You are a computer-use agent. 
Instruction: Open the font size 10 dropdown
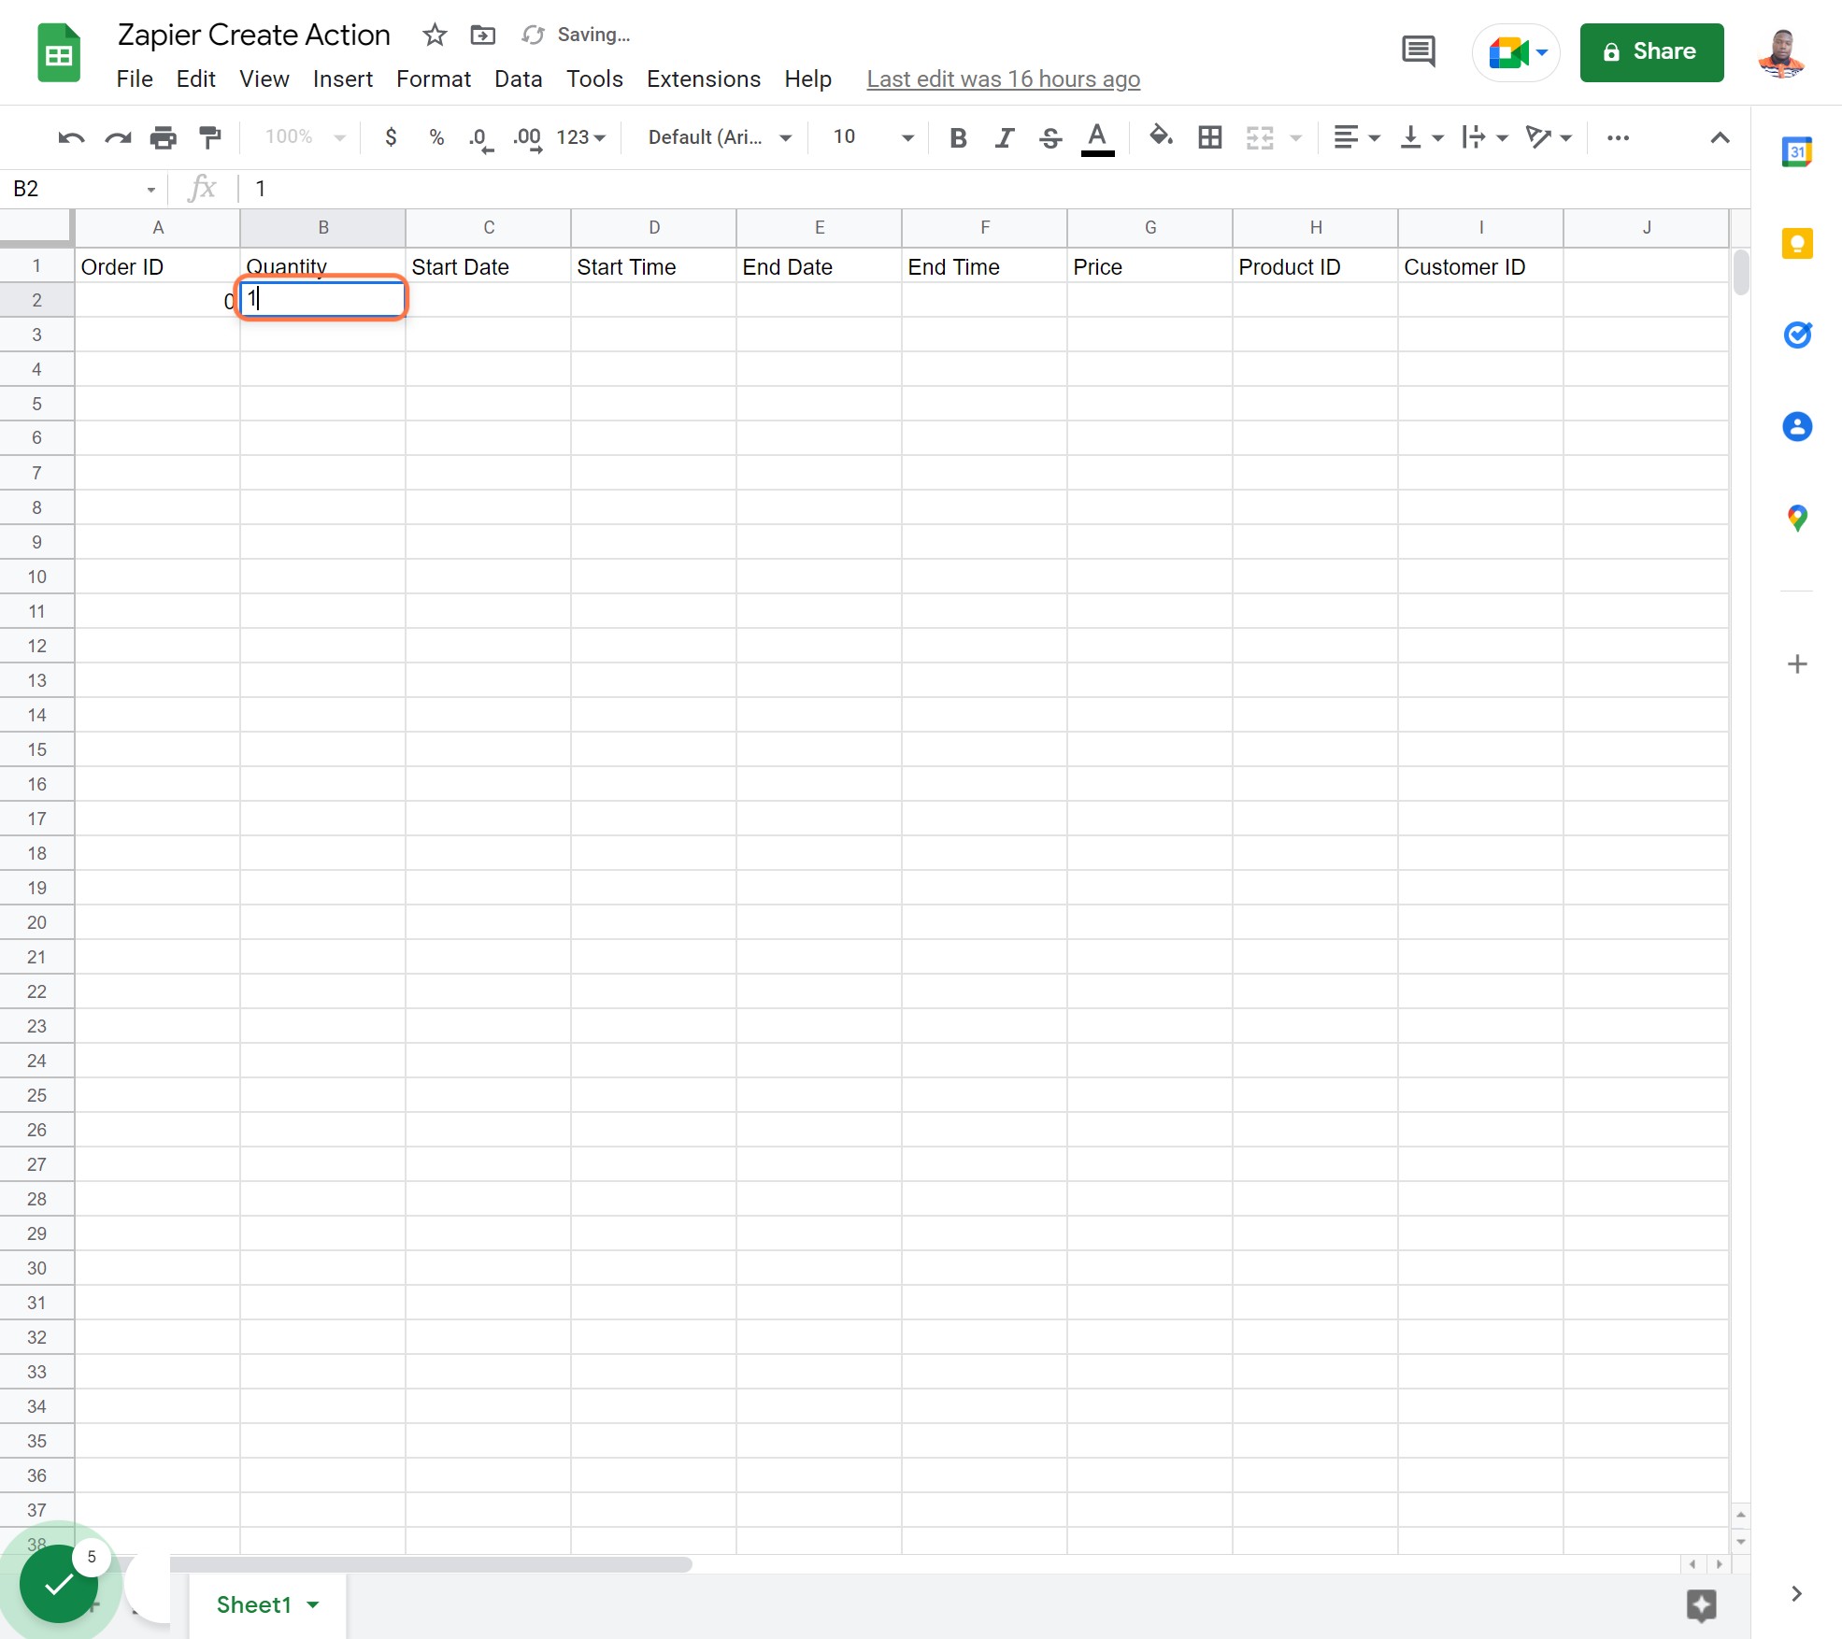[x=873, y=137]
